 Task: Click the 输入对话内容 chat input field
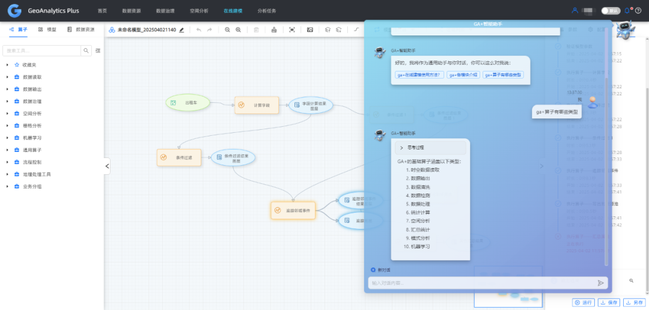coord(482,283)
